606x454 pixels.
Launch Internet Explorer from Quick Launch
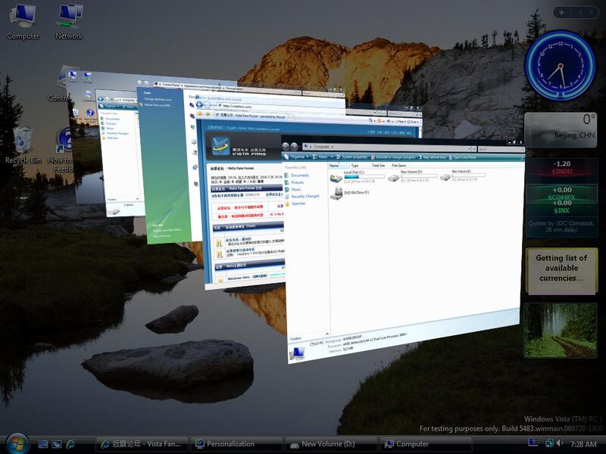(70, 444)
